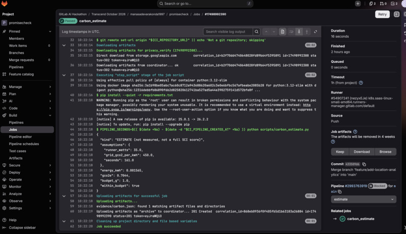The width and height of the screenshot is (406, 234).
Task: Open assigned issues counter icon
Action: pos(372,4)
